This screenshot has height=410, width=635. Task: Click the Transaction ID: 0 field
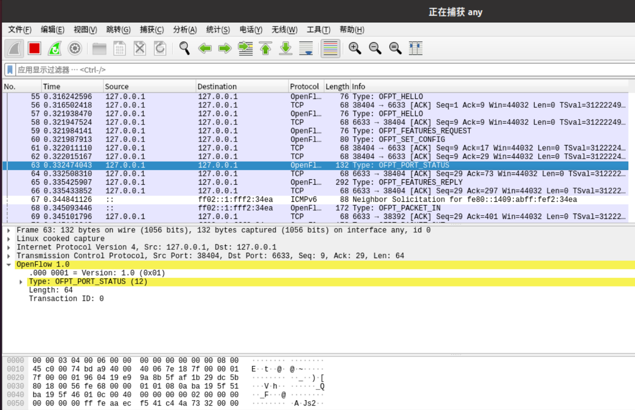point(66,299)
